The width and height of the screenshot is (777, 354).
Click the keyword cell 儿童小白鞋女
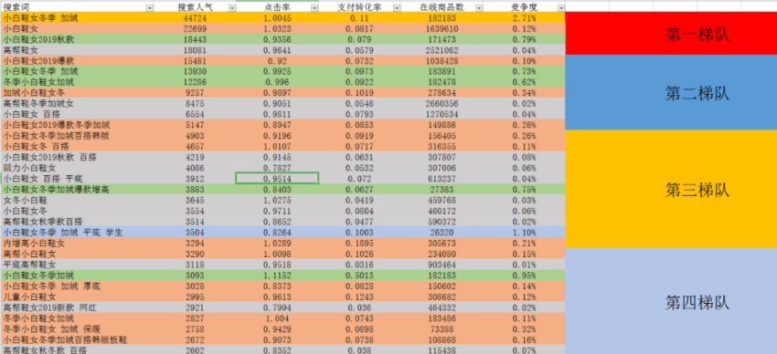pos(77,297)
